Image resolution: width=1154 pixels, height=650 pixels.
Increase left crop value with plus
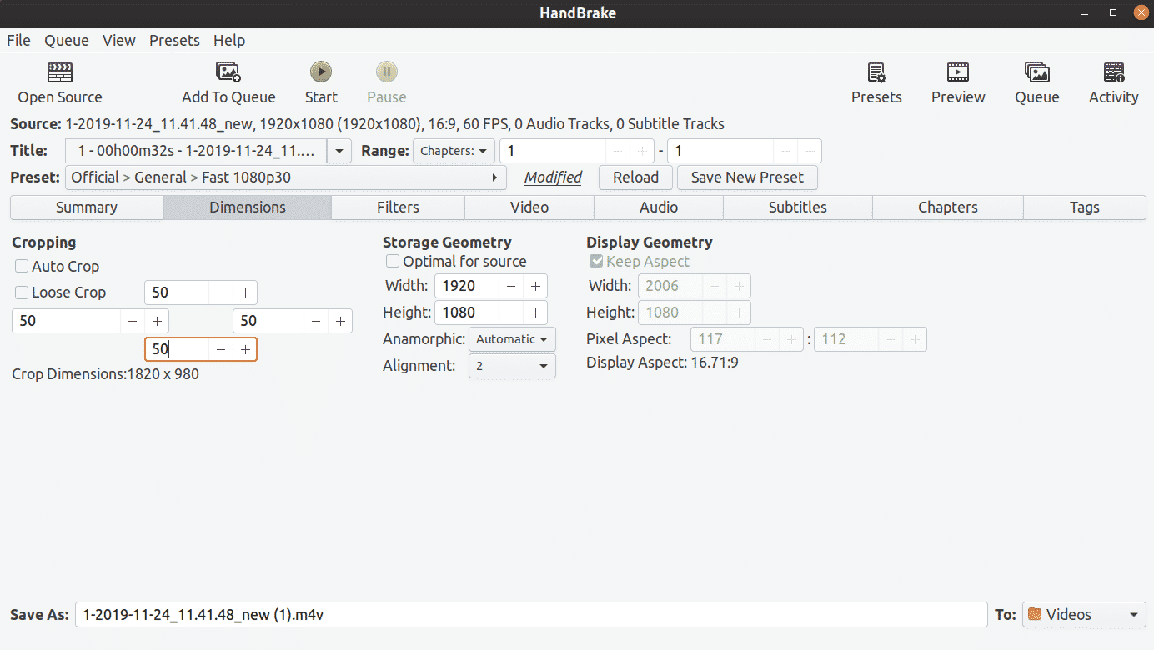tap(157, 321)
